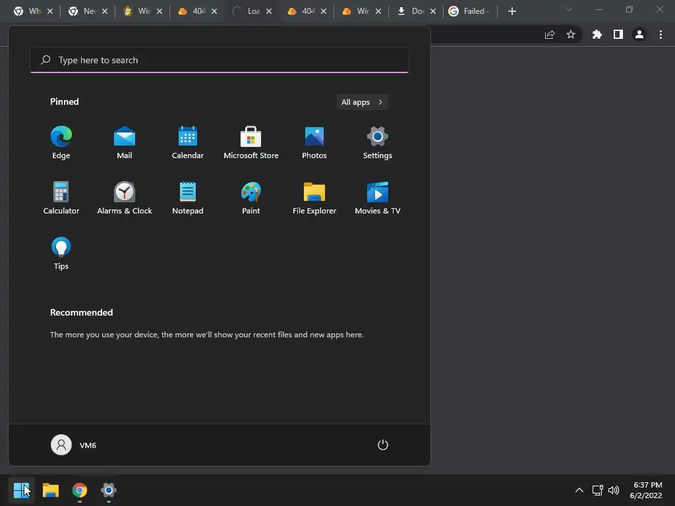This screenshot has height=506, width=675.
Task: Open the VM6 user account menu
Action: 74,445
